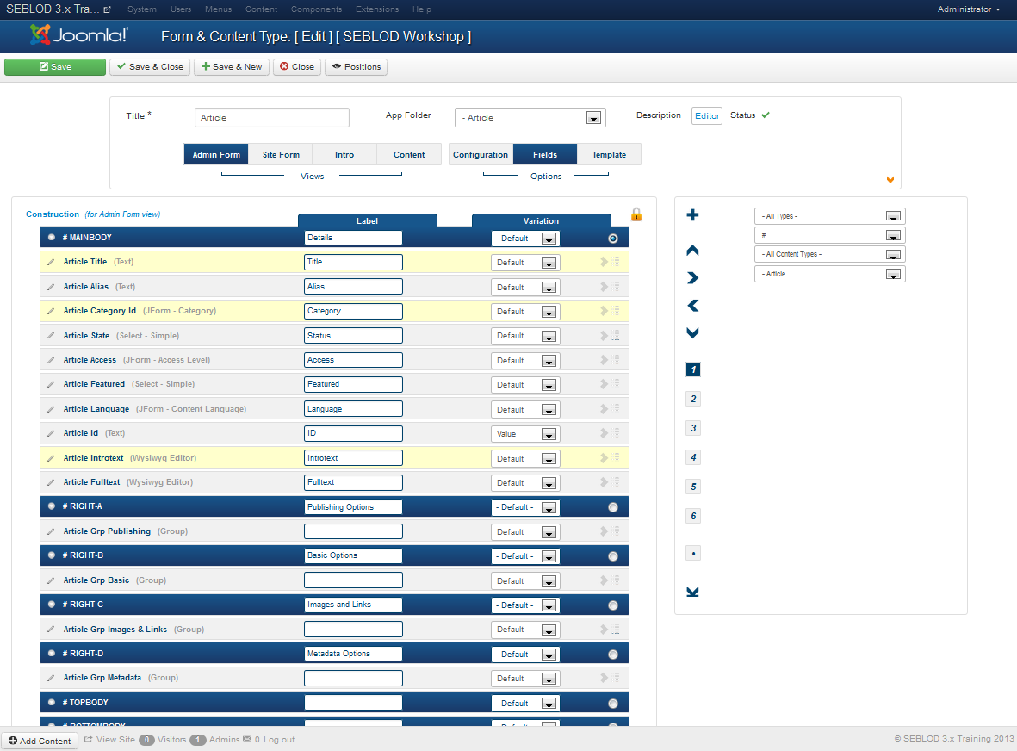1017x751 pixels.
Task: Click the pencil icon for Article Access
Action: coord(51,360)
